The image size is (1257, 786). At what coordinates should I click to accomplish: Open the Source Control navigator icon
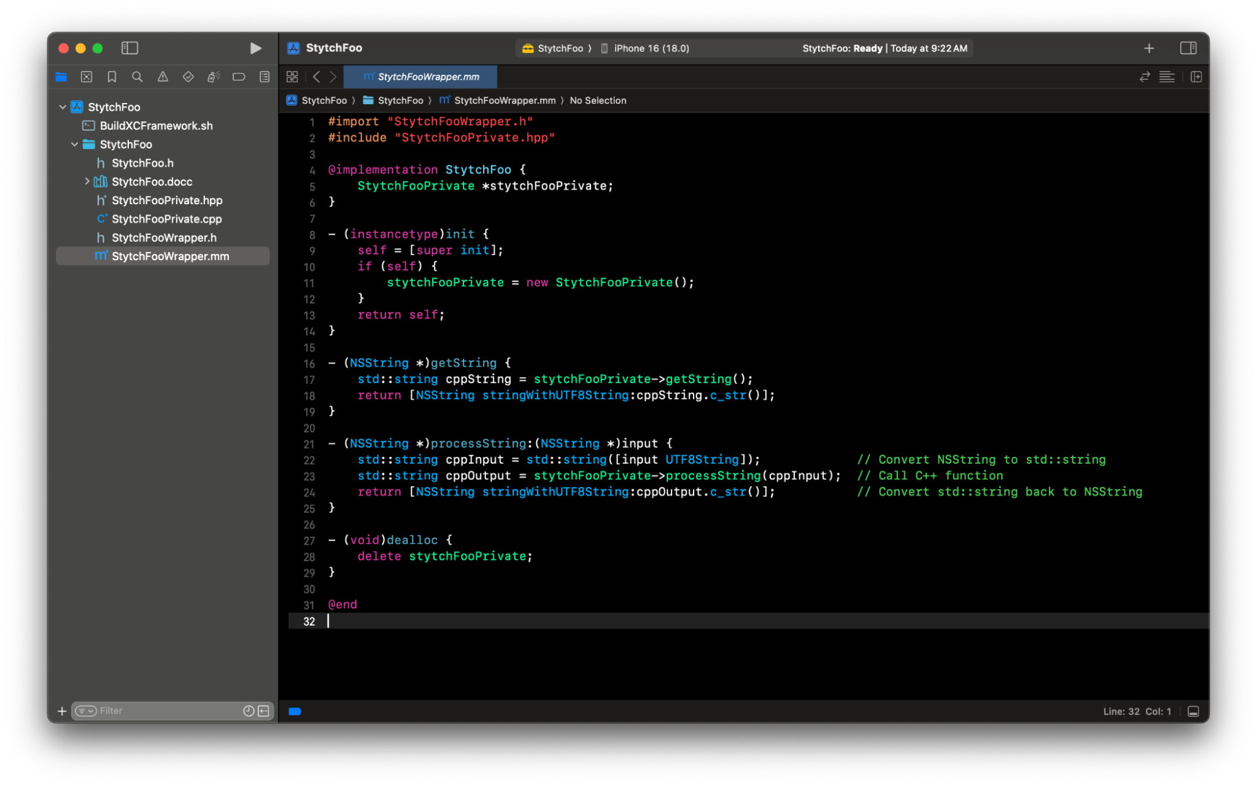coord(87,77)
